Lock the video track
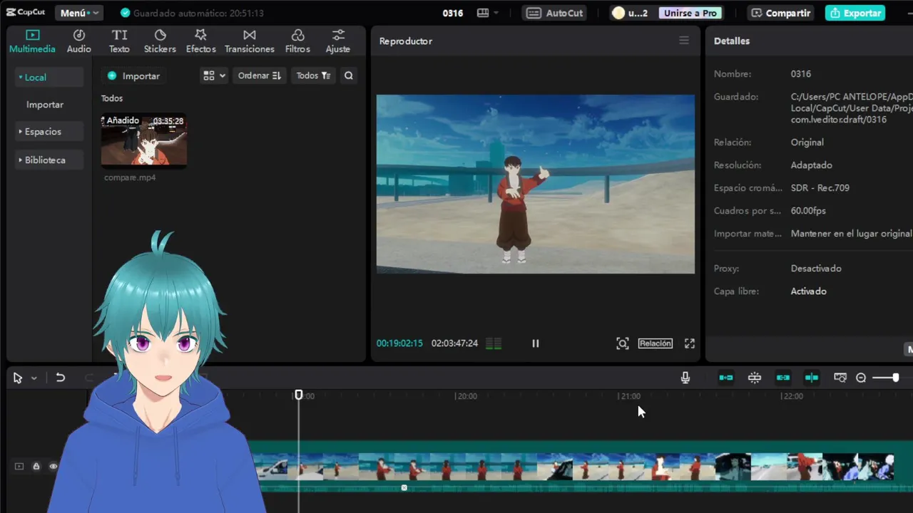 [36, 467]
